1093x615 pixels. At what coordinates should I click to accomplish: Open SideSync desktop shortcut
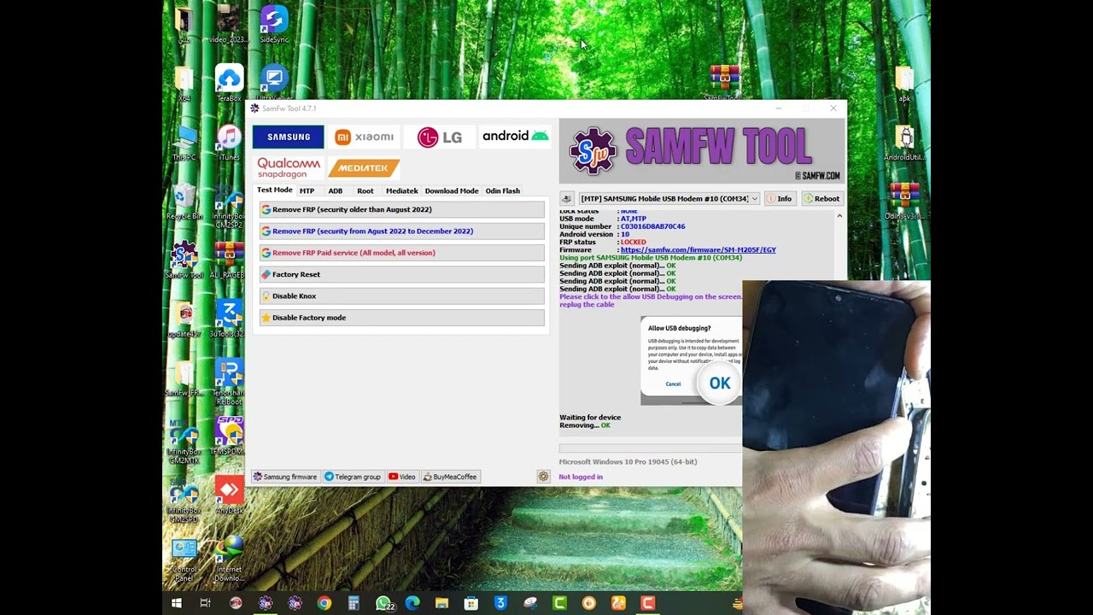tap(274, 24)
